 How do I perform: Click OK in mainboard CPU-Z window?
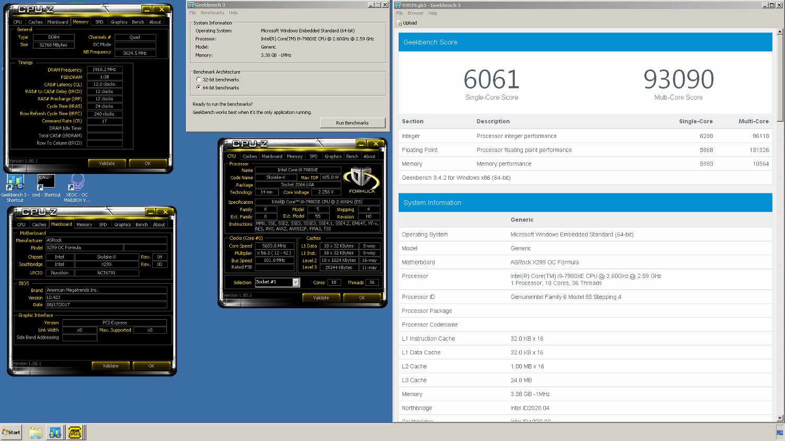(x=151, y=366)
